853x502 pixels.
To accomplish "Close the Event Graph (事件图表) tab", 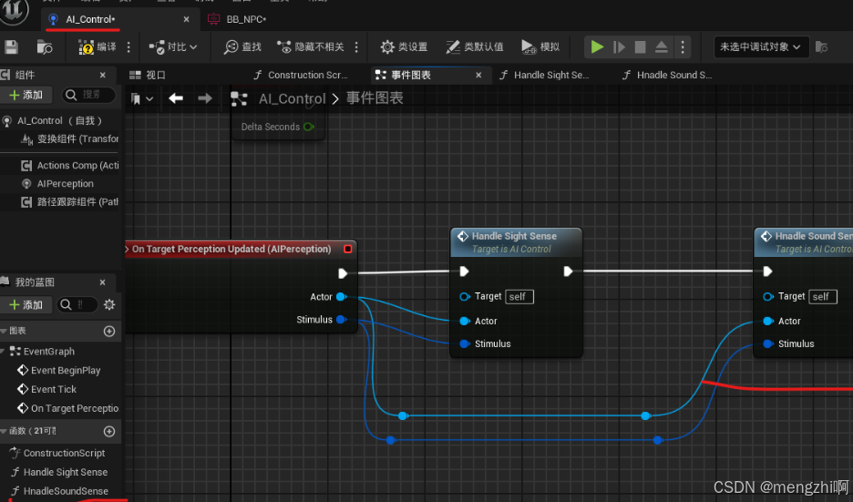I will click(x=478, y=75).
